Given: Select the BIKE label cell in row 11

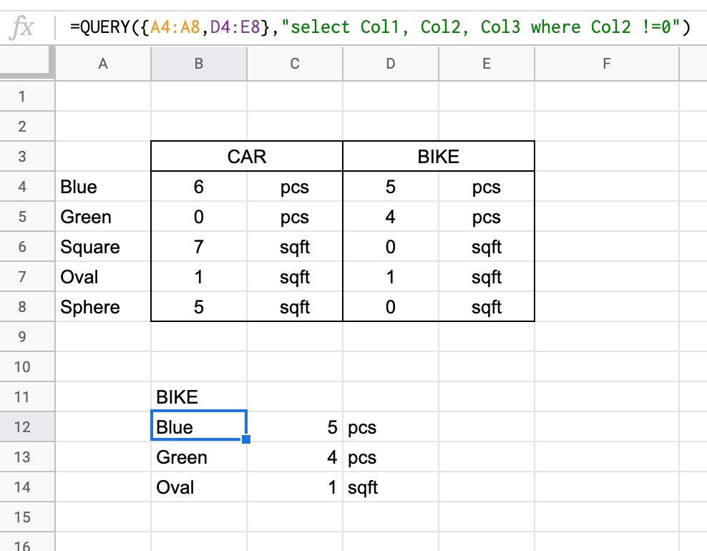Looking at the screenshot, I should (198, 396).
